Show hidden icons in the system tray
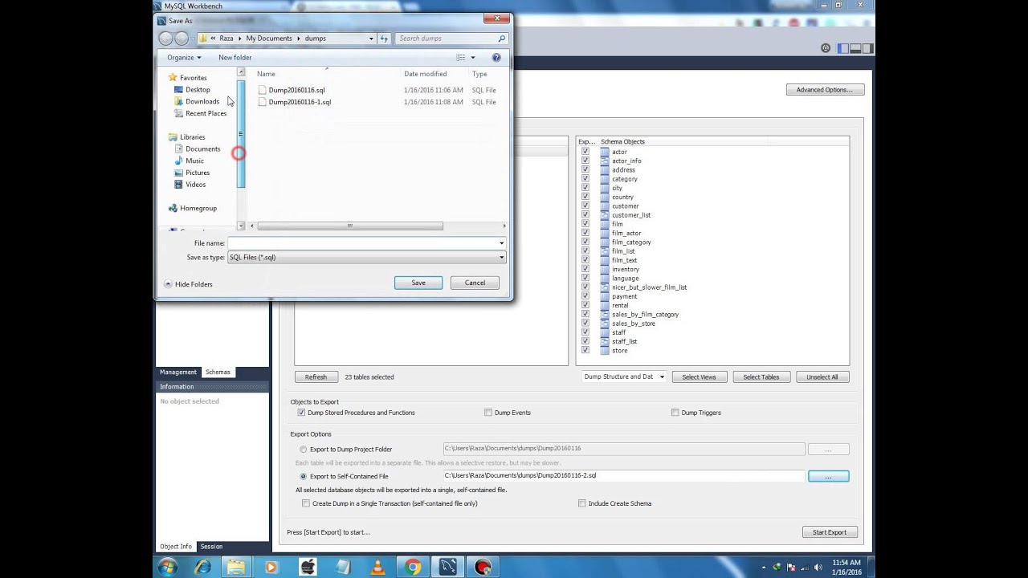This screenshot has width=1028, height=578. point(763,567)
